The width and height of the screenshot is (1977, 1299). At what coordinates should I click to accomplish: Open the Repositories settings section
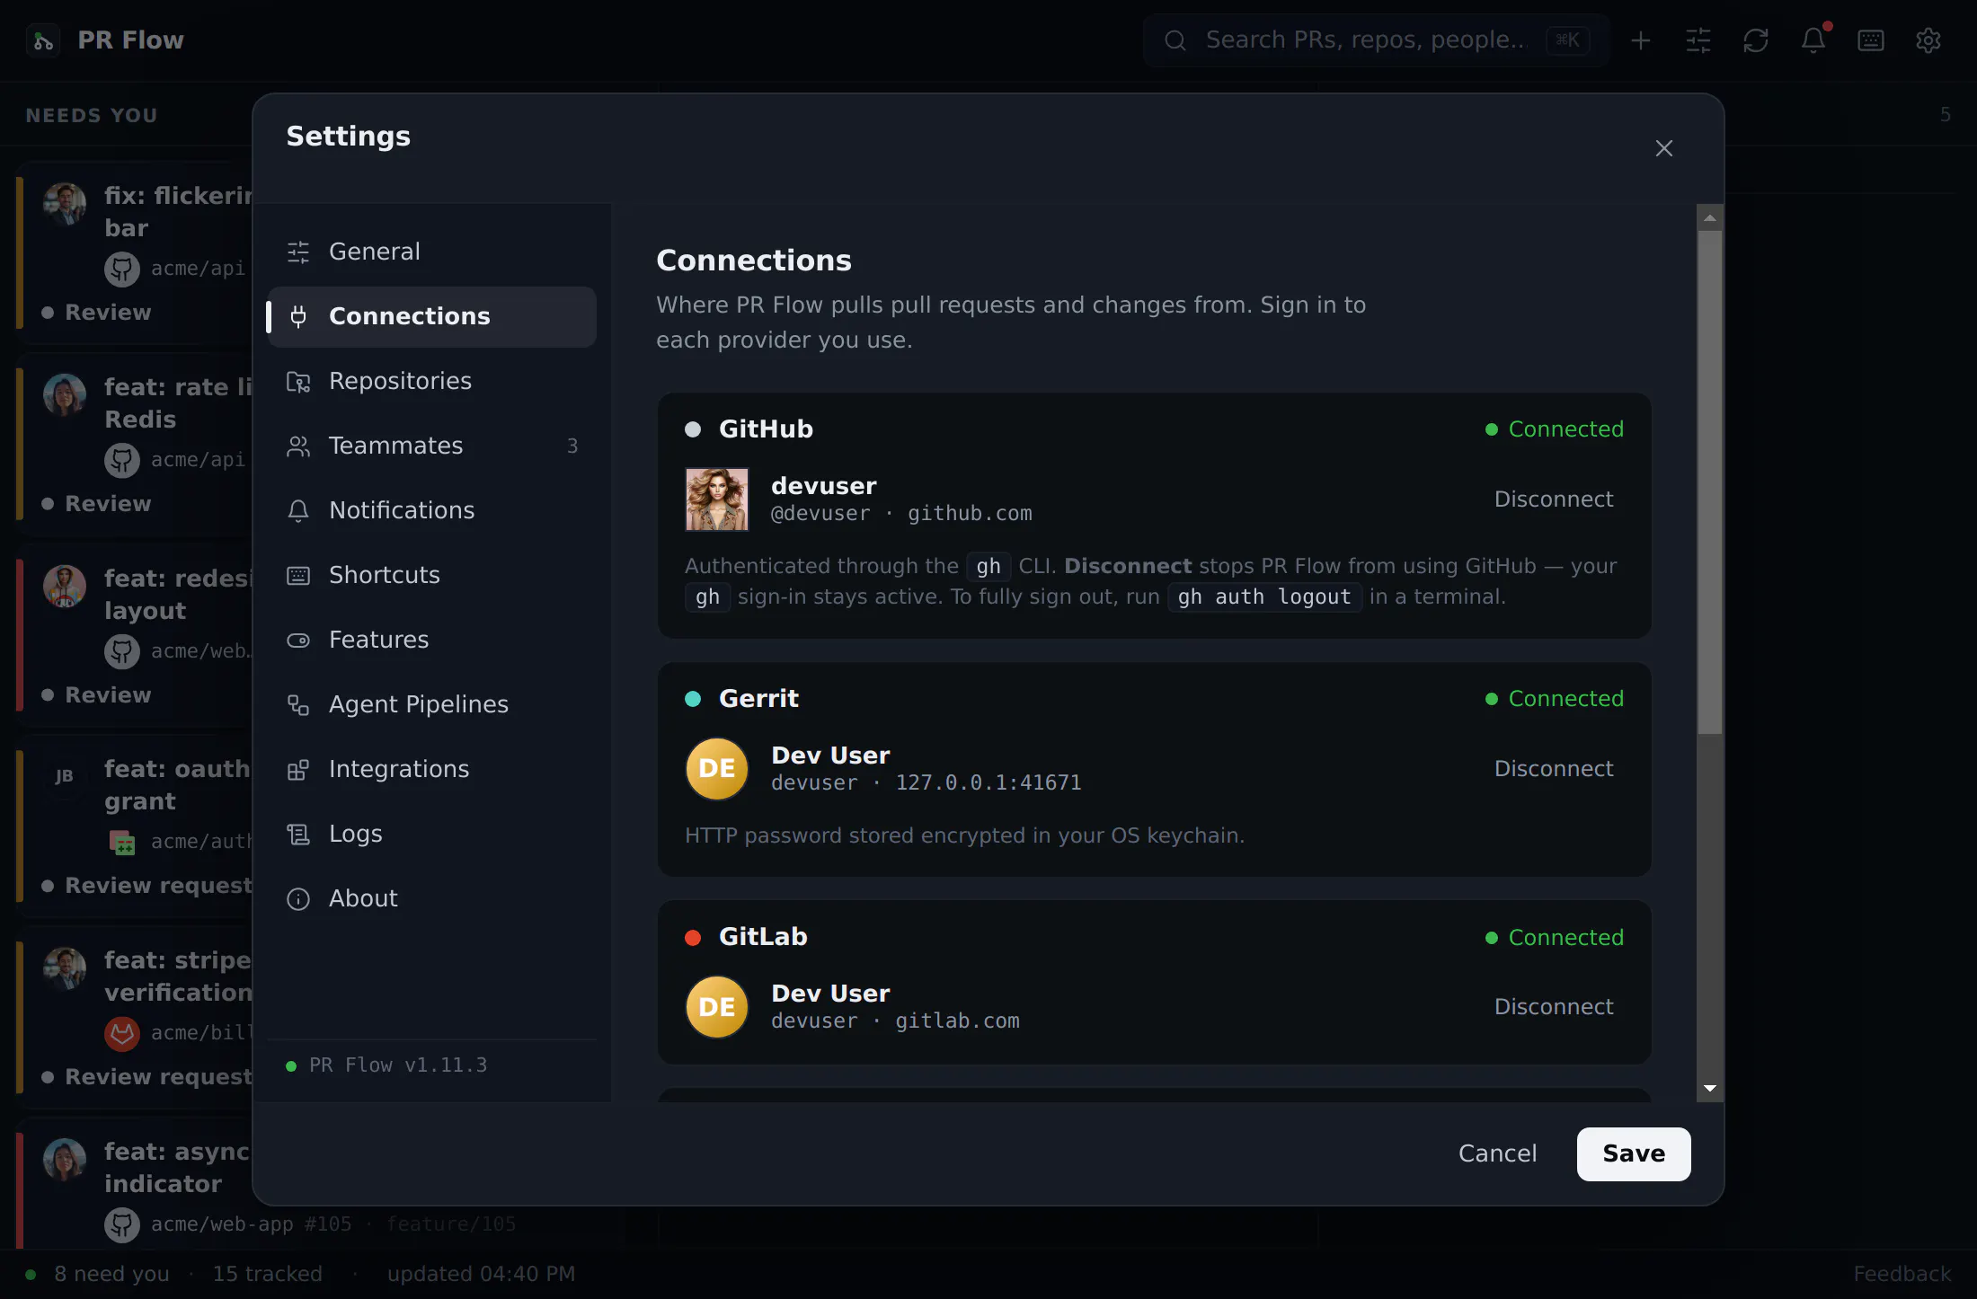click(x=431, y=381)
